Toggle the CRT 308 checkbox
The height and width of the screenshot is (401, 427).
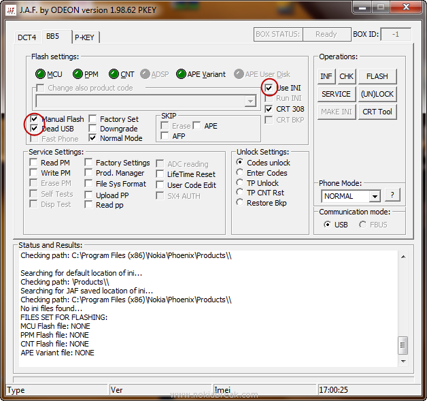pyautogui.click(x=269, y=109)
